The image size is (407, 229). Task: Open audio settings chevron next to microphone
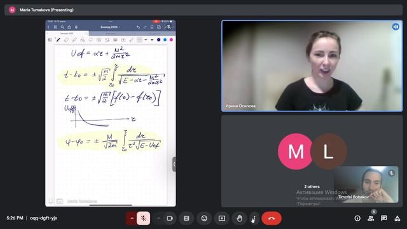132,218
